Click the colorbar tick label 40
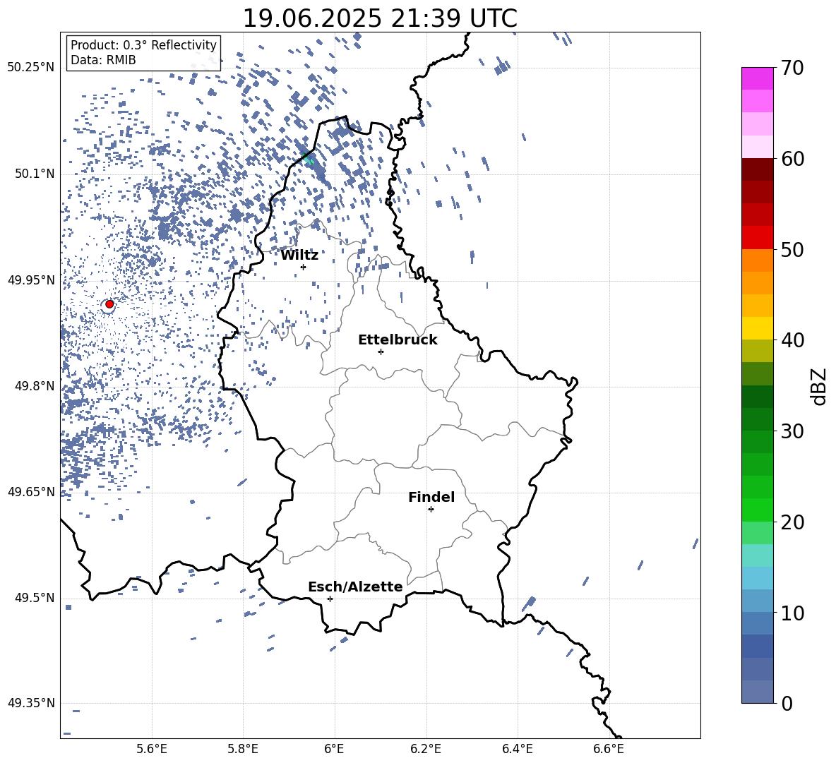This screenshot has width=836, height=763. [793, 340]
